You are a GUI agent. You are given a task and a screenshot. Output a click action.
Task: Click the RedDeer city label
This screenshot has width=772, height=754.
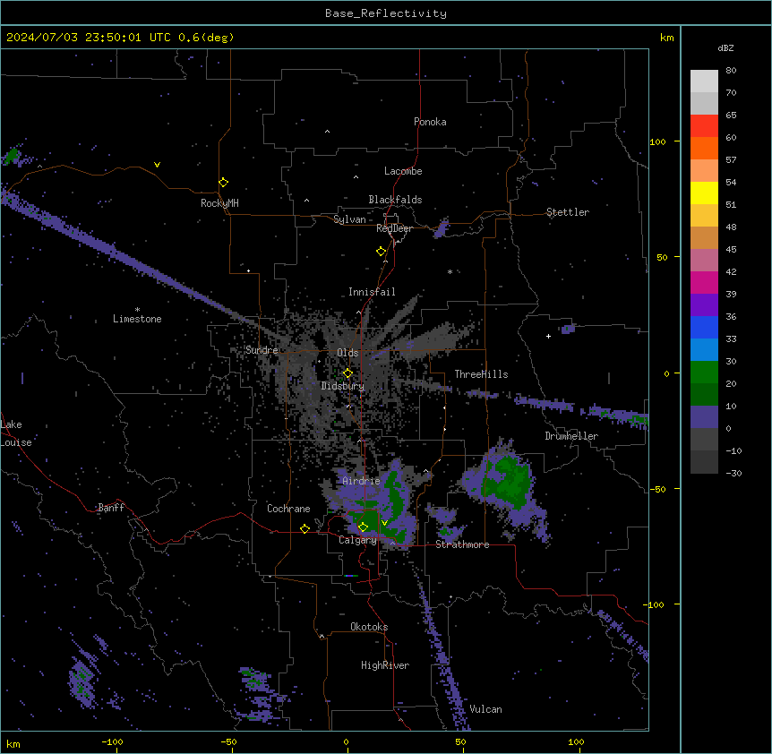click(x=394, y=228)
